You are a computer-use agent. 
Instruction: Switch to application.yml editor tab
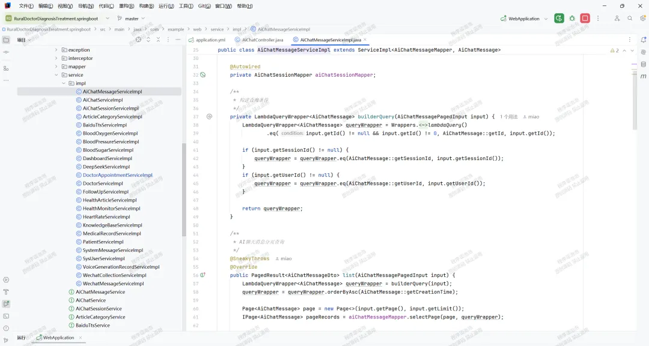pos(207,40)
